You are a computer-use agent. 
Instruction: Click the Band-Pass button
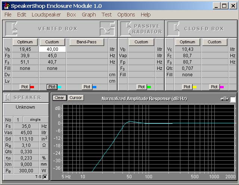(x=87, y=42)
